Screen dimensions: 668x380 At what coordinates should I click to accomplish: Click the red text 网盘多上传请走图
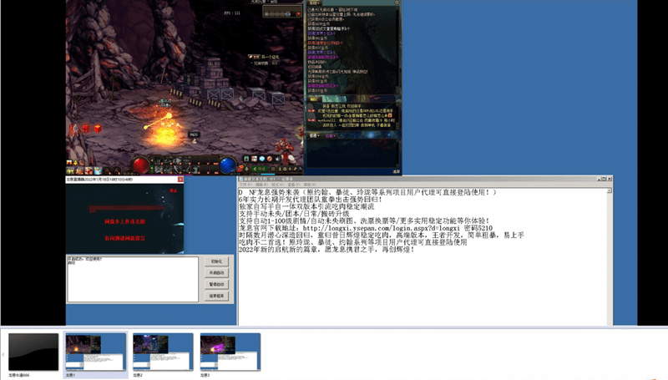pyautogui.click(x=124, y=221)
